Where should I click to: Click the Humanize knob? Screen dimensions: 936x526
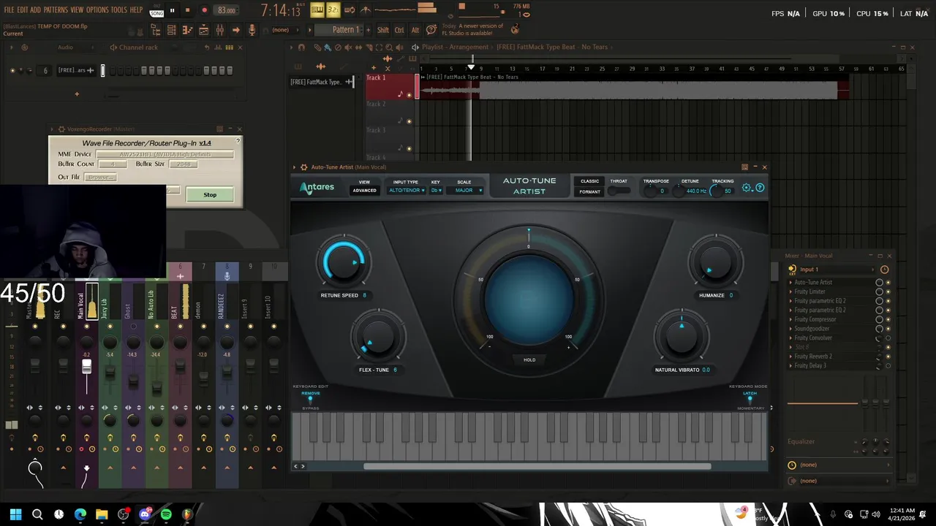tap(716, 262)
